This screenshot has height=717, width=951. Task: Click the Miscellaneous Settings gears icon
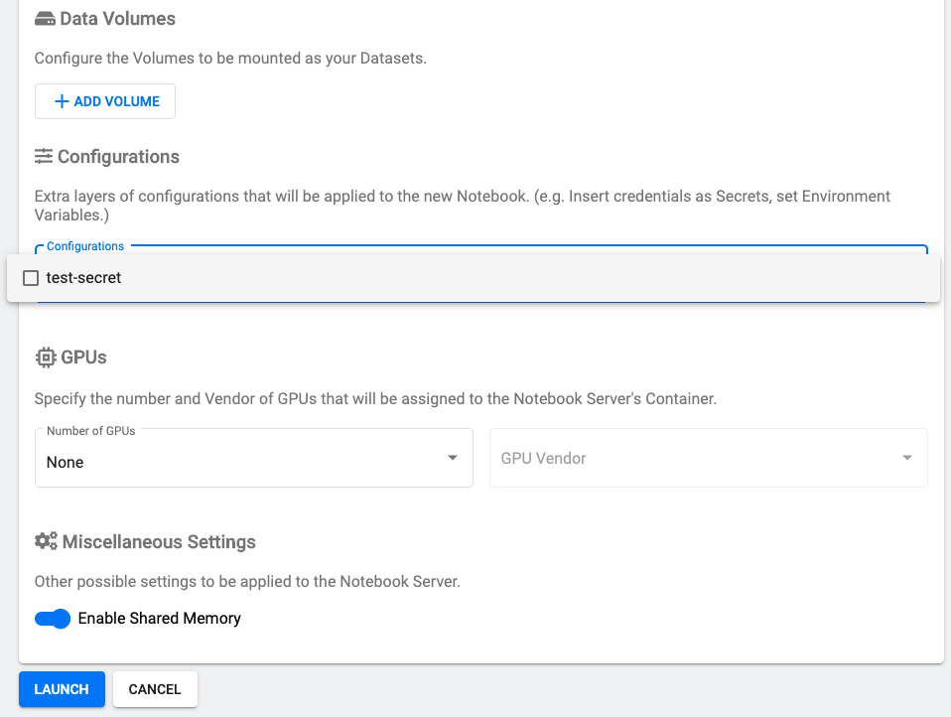46,541
